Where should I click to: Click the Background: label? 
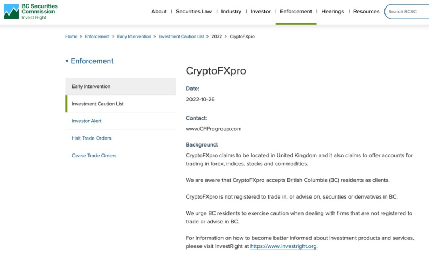point(202,144)
